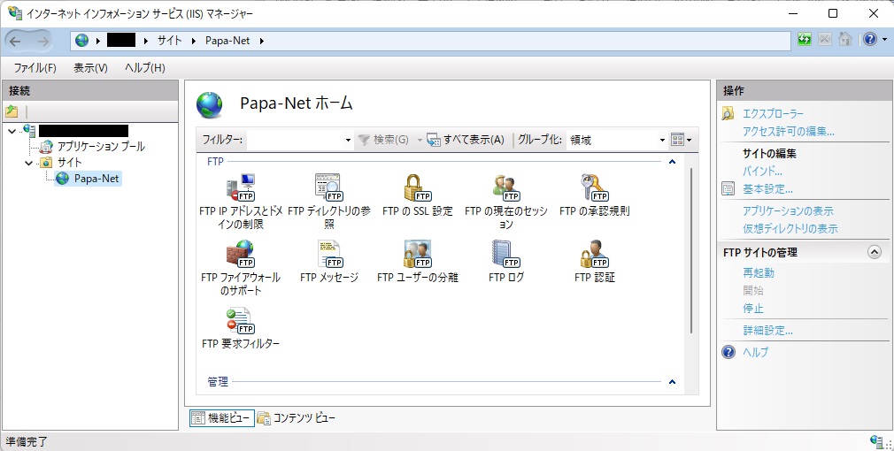
Task: Open the 表示(V) menu
Action: click(90, 68)
